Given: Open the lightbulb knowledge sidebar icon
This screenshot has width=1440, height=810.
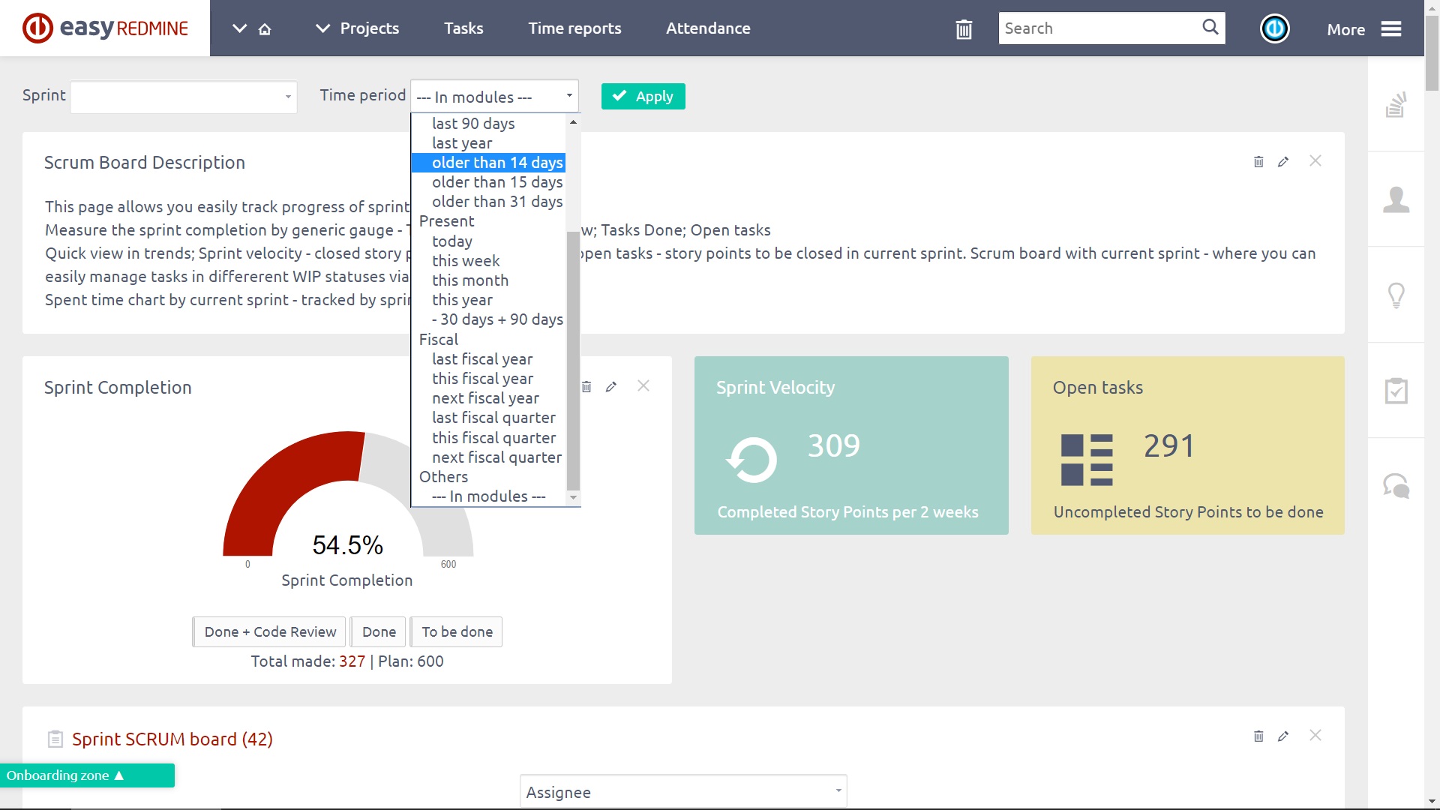Looking at the screenshot, I should [x=1396, y=295].
